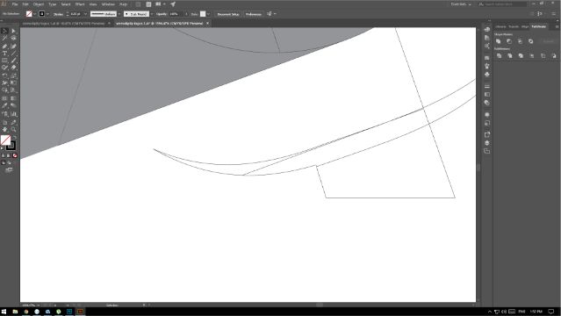Viewport: 561px width, 316px height.
Task: Select the Gradient tool
Action: tap(13, 98)
